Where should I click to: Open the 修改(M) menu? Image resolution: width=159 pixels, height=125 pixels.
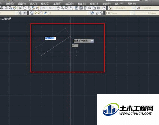94,4
